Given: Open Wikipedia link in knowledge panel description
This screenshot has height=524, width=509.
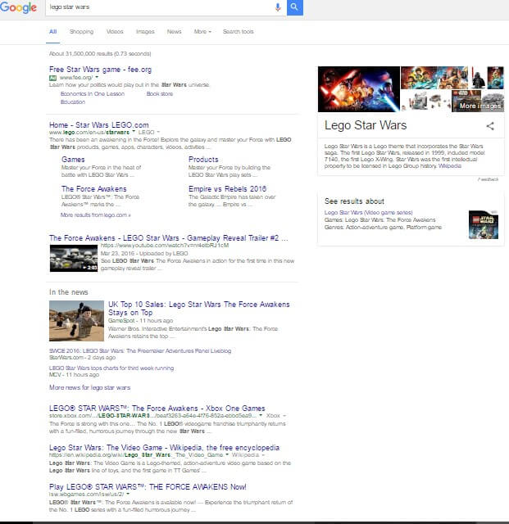Looking at the screenshot, I should tap(450, 165).
